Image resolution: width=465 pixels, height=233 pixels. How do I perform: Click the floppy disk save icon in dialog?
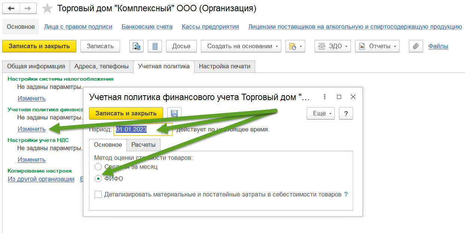[x=174, y=114]
